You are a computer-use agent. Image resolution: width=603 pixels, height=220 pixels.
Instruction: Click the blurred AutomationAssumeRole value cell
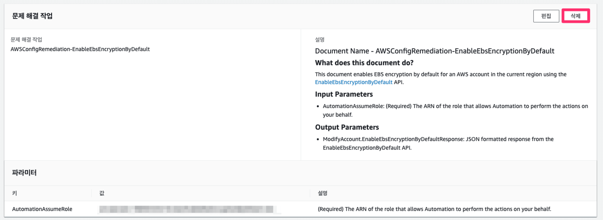coord(189,209)
